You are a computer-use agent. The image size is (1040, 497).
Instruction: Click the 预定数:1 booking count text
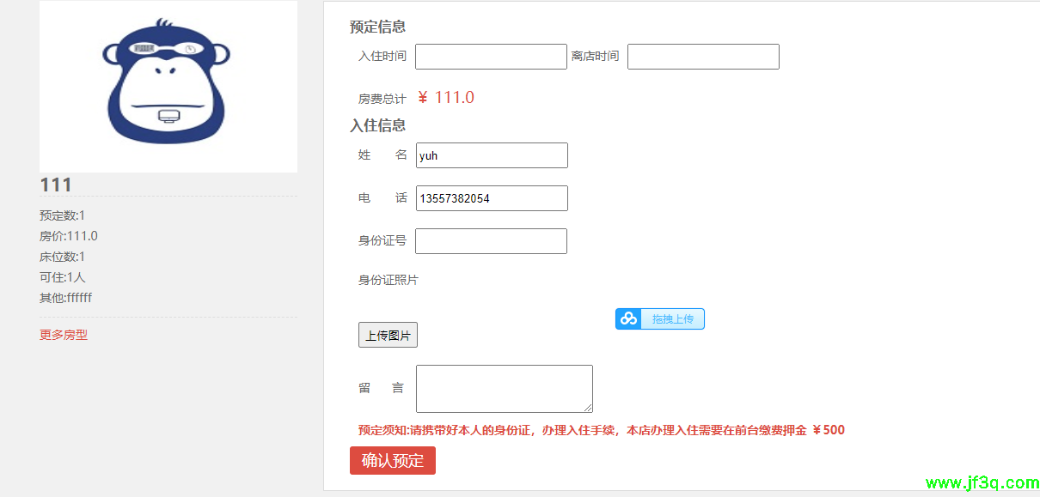click(x=58, y=215)
